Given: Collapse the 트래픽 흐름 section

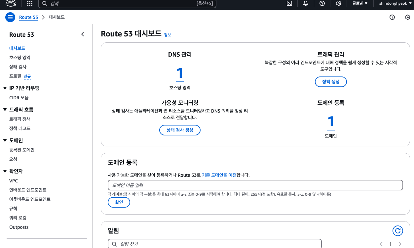Looking at the screenshot, I should point(5,110).
